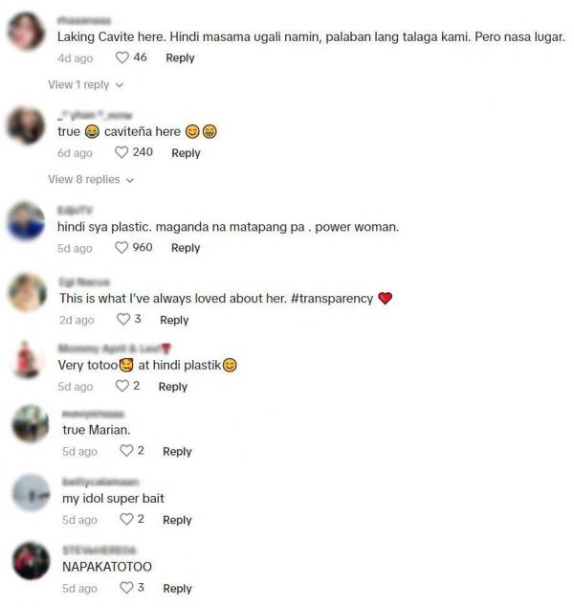The height and width of the screenshot is (608, 574).
Task: Heart the 'Very totoo at hindi plastik' comment
Action: coord(122,386)
